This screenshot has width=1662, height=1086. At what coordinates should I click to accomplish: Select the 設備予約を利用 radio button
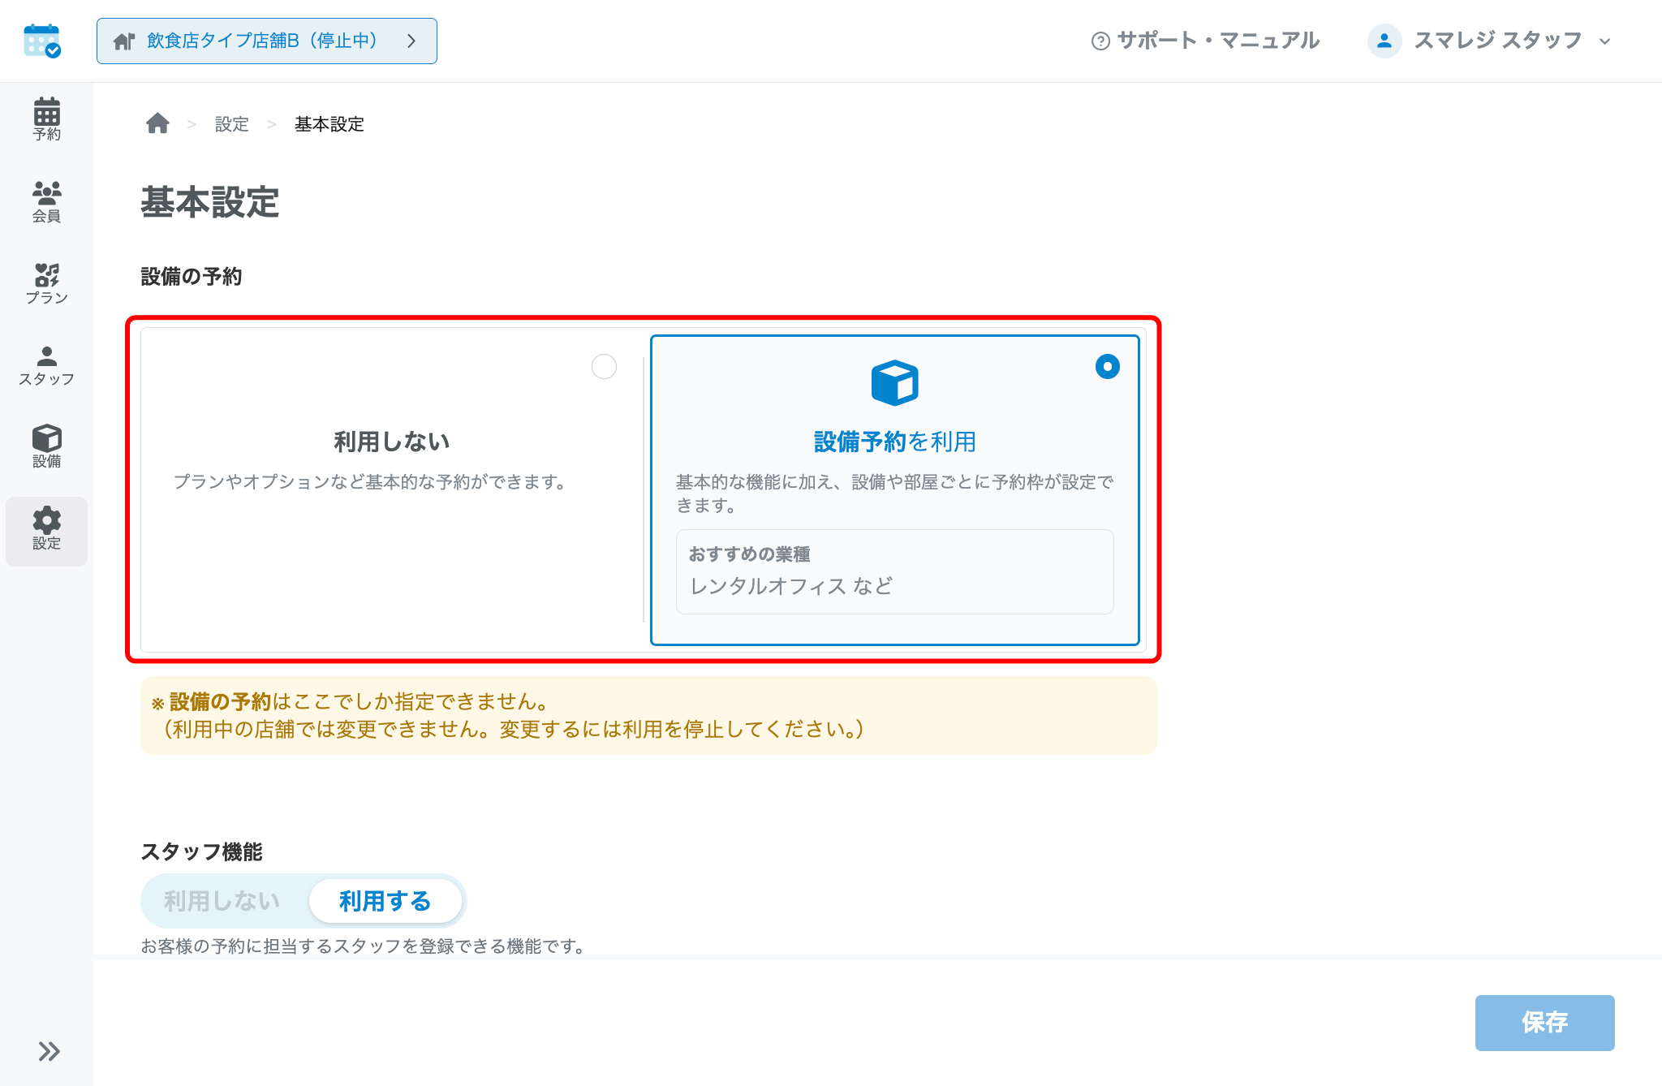(1108, 367)
